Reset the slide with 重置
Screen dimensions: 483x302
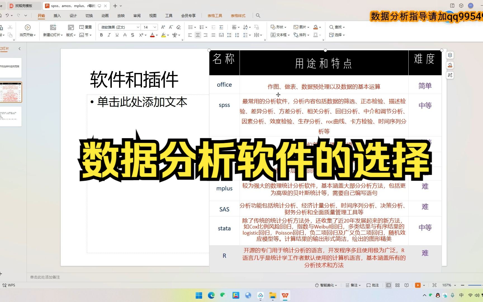point(86,27)
